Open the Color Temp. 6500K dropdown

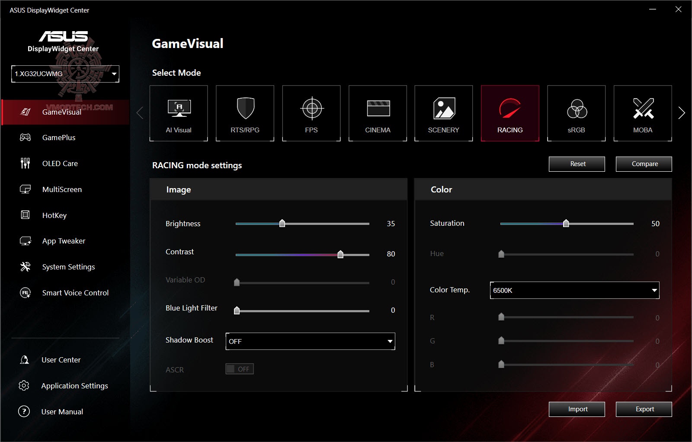click(574, 290)
